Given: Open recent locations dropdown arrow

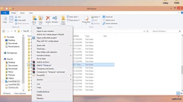Looking at the screenshot, I should 12,31.
